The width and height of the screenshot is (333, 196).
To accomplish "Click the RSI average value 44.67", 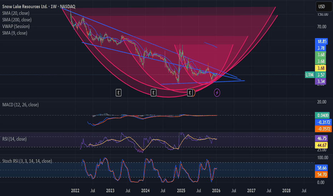I will tap(322, 145).
